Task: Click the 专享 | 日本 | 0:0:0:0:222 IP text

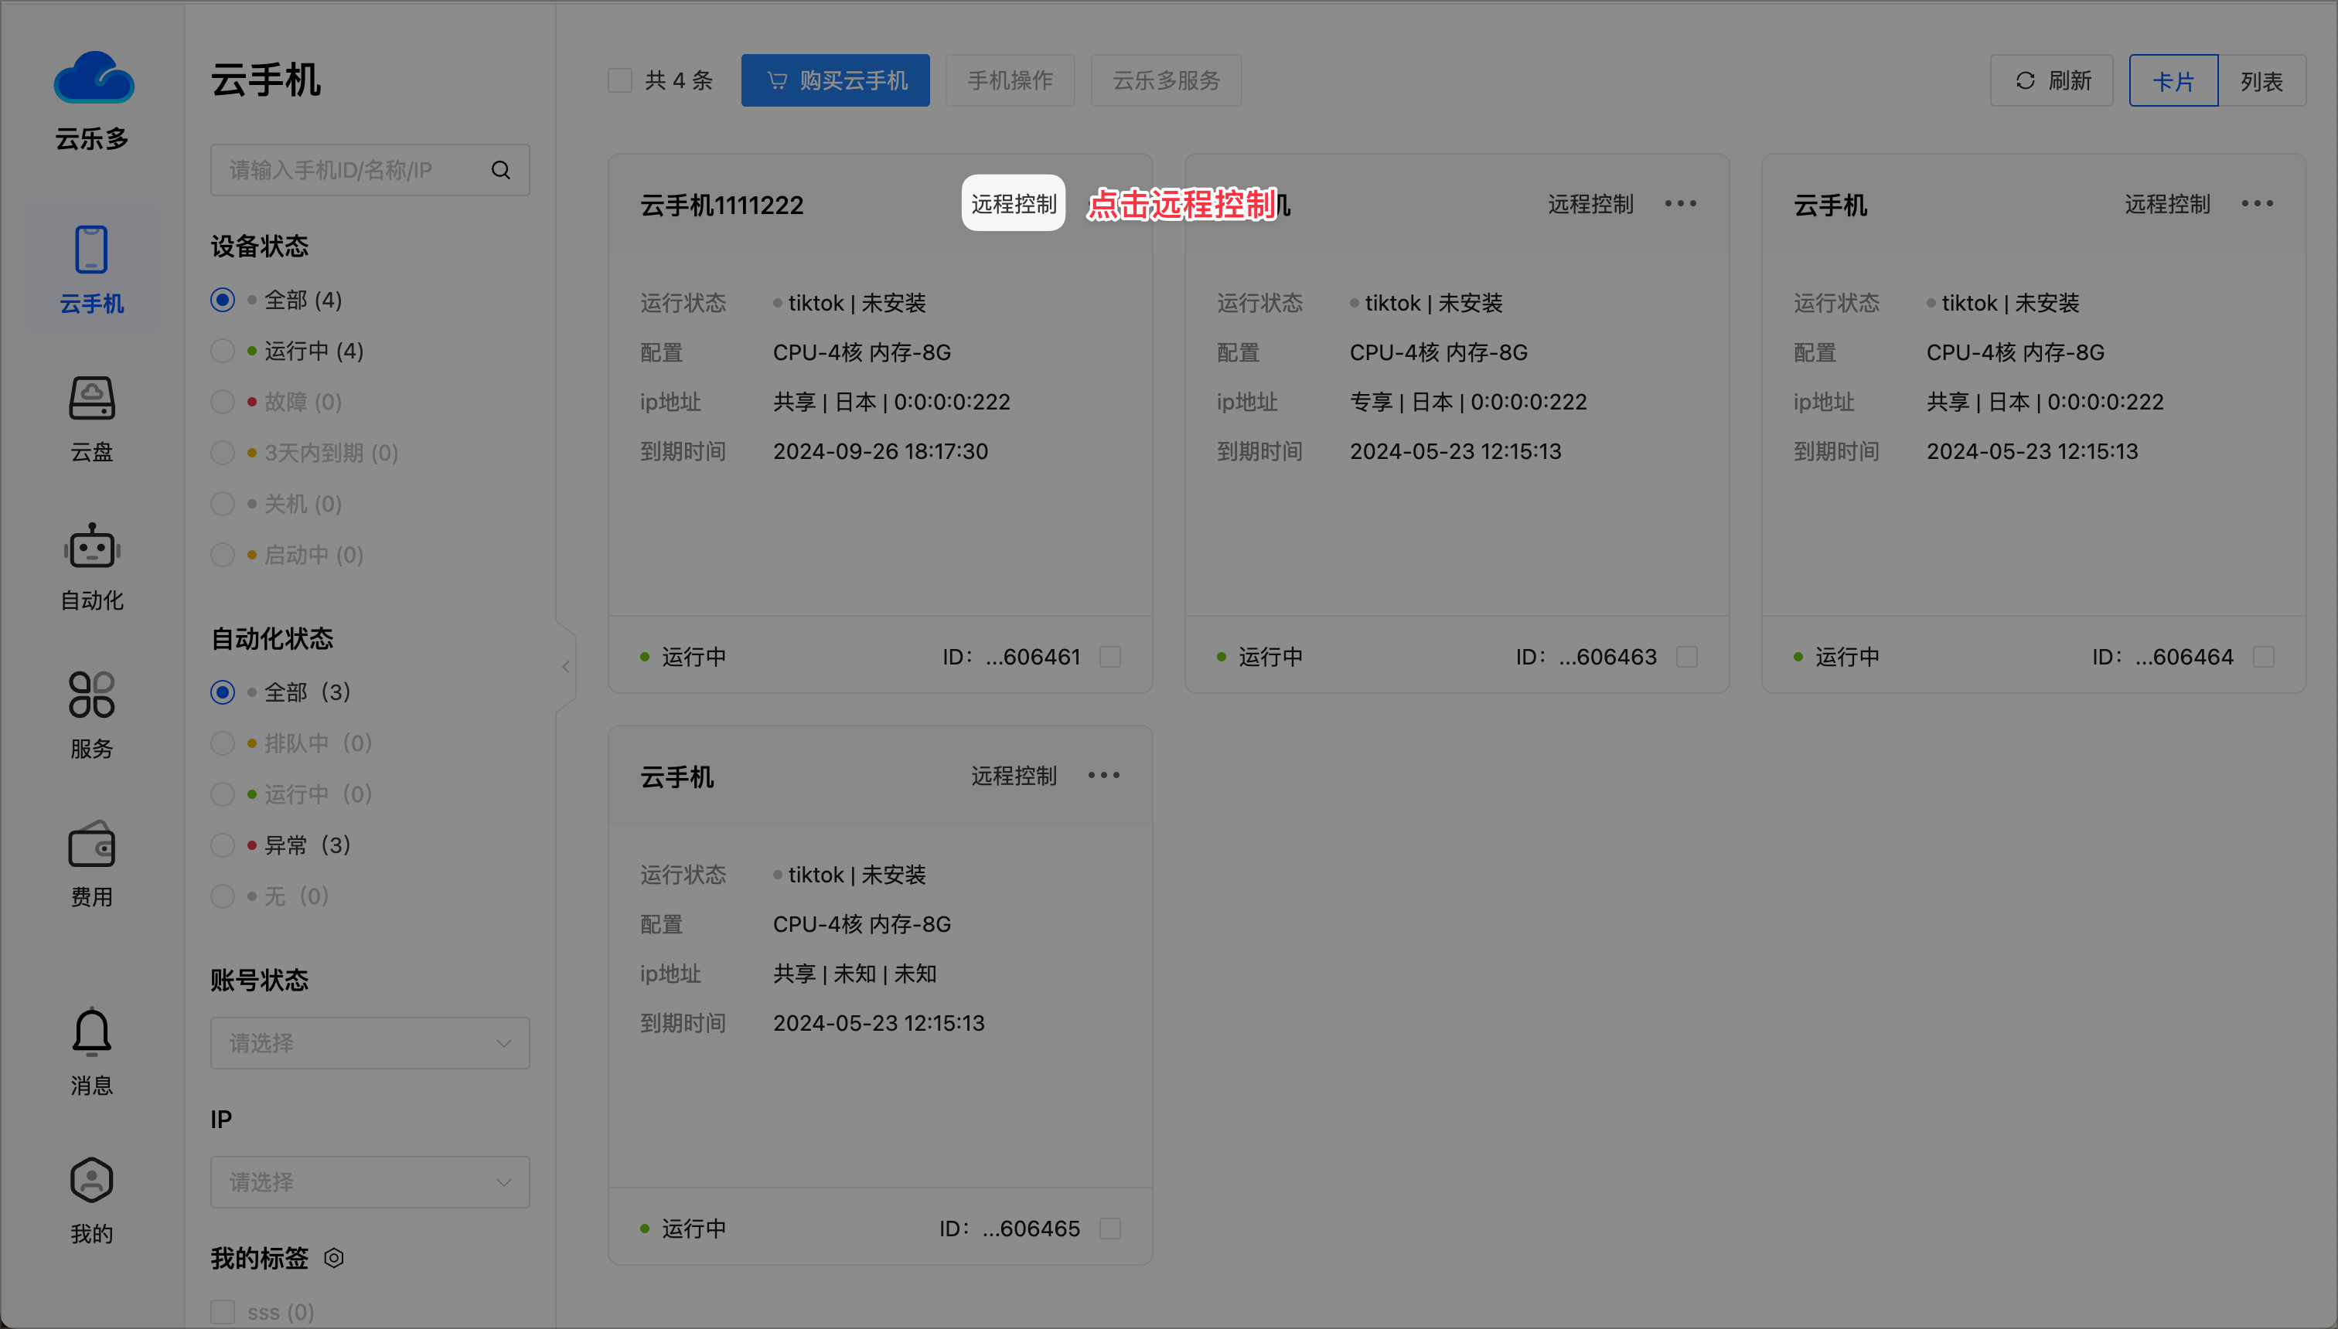Action: coord(1468,402)
